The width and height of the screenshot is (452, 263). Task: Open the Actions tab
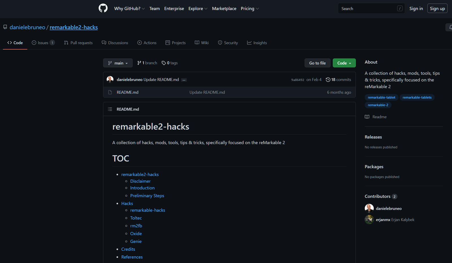[x=147, y=43]
